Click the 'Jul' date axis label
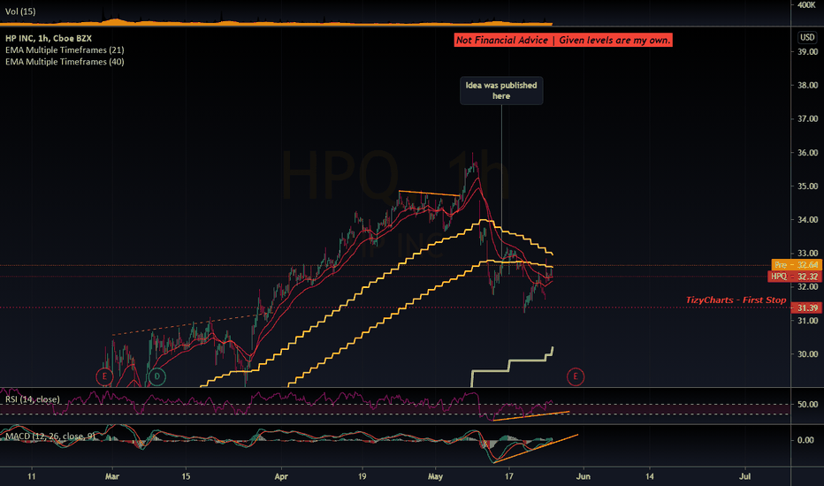The image size is (824, 486). (x=744, y=476)
